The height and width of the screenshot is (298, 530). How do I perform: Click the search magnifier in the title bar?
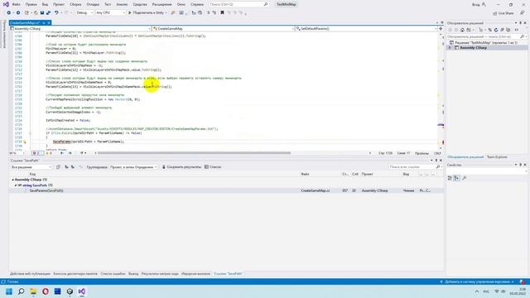266,4
